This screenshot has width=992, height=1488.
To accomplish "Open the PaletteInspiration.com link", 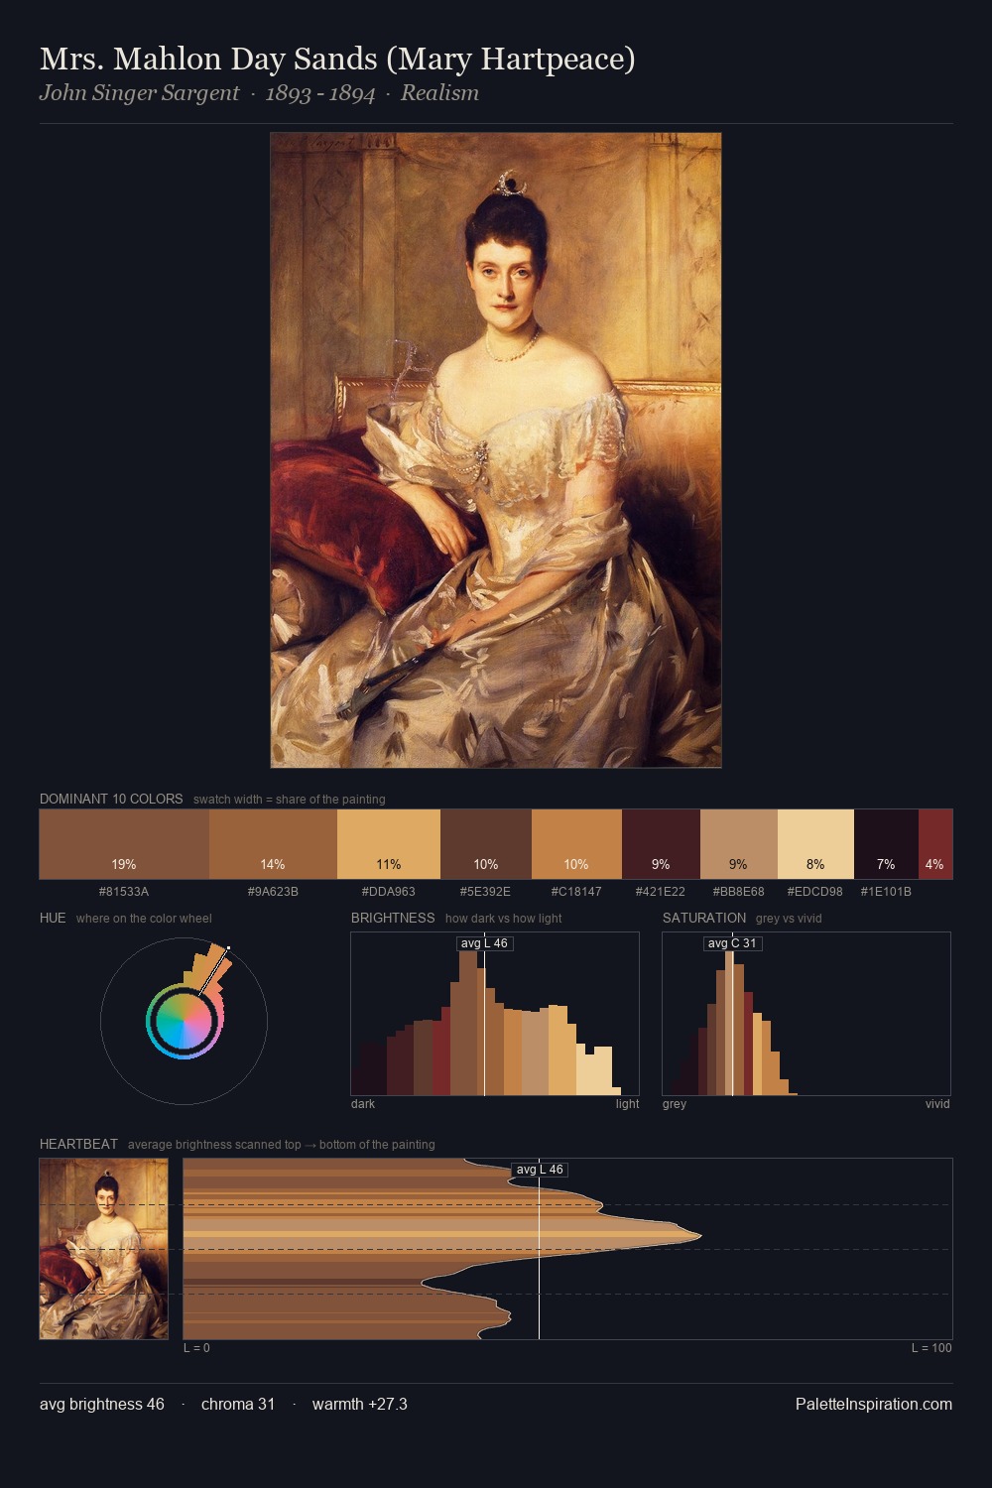I will [874, 1404].
